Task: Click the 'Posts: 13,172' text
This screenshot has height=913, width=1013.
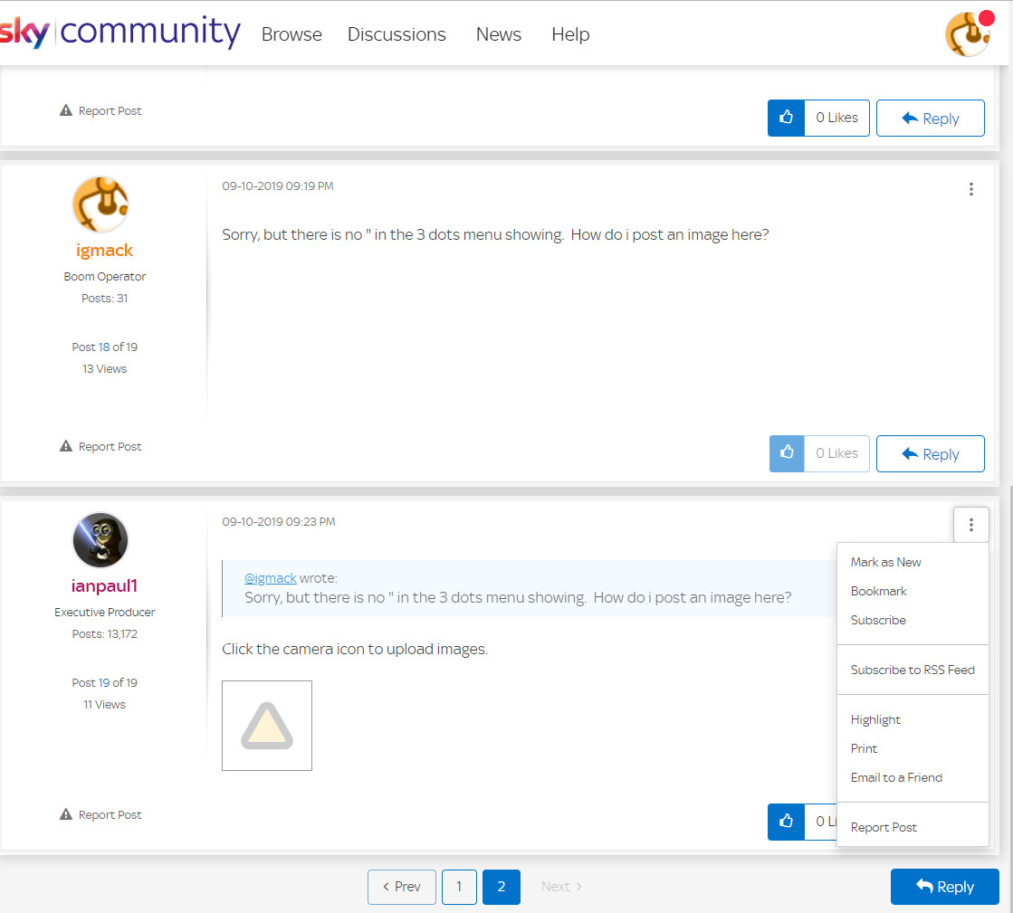Action: click(x=105, y=634)
